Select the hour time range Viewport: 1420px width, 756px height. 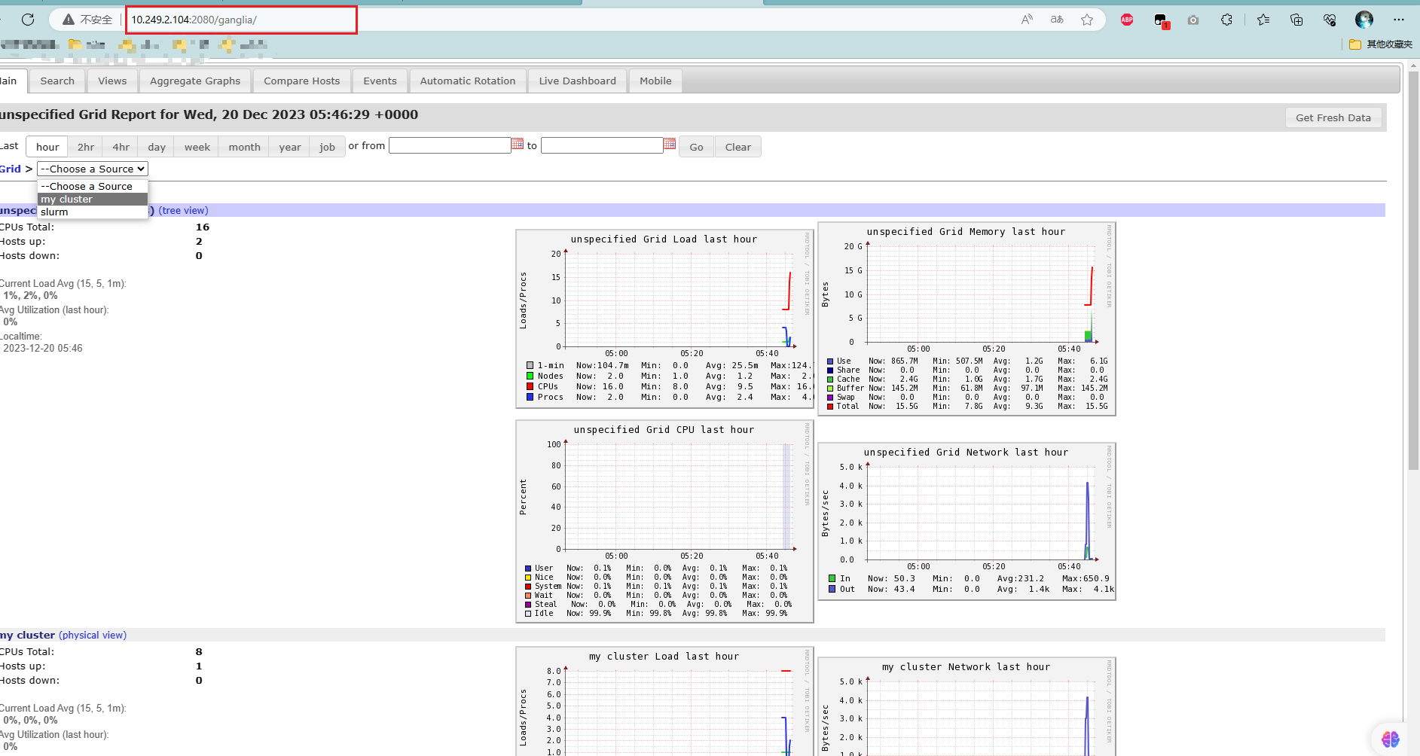47,147
